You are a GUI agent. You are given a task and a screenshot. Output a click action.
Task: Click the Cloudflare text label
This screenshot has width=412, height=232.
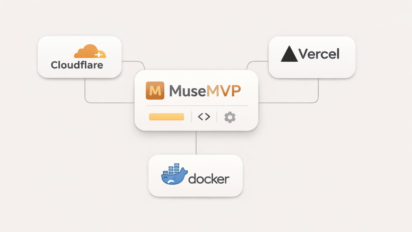click(x=77, y=65)
